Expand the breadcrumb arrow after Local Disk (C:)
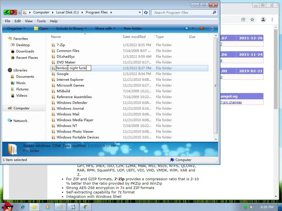This screenshot has height=211, width=282. point(82,12)
